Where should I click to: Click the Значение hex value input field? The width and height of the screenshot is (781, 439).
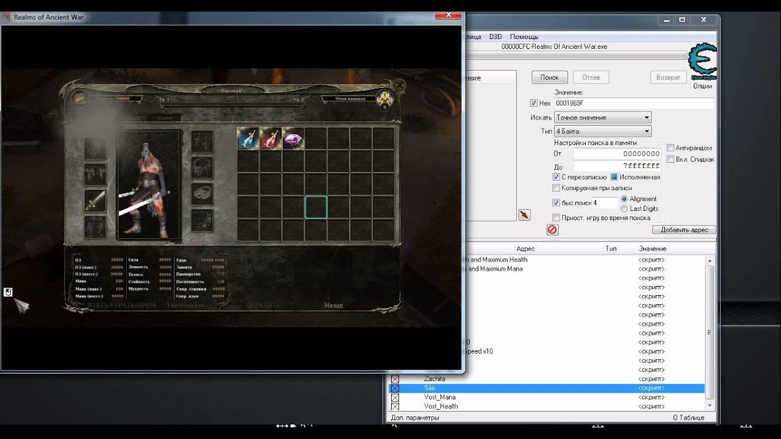click(x=634, y=103)
